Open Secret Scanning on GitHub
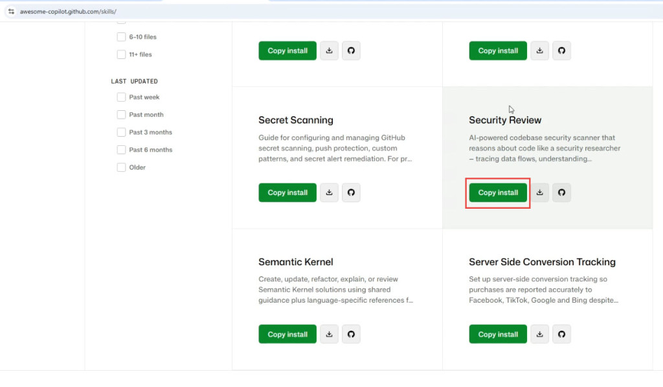 coord(351,193)
